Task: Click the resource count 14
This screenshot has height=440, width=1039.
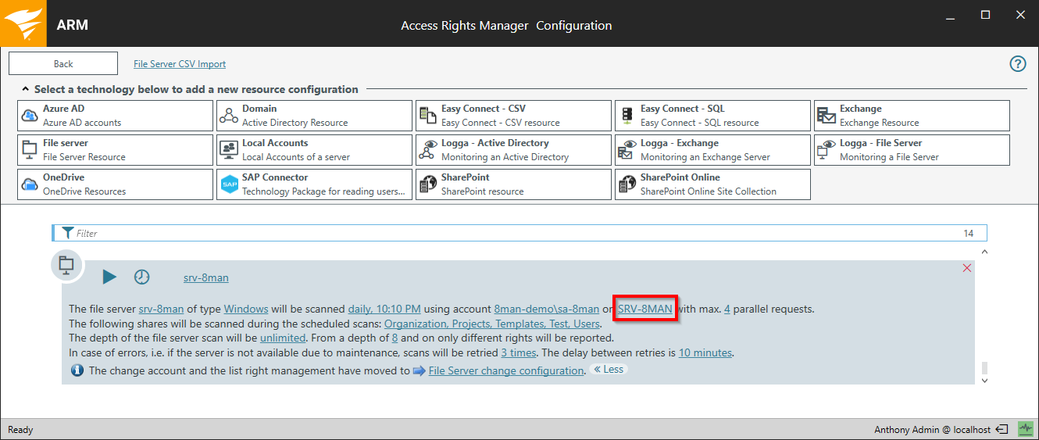Action: (969, 233)
